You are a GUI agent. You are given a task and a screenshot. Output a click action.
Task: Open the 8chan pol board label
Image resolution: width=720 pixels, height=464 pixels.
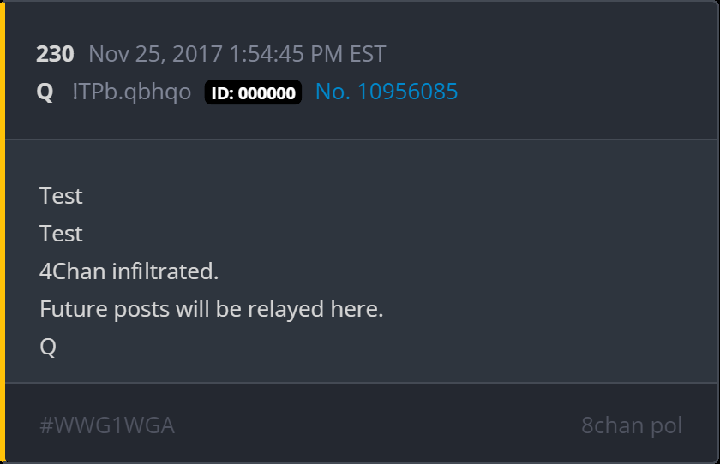tap(632, 426)
